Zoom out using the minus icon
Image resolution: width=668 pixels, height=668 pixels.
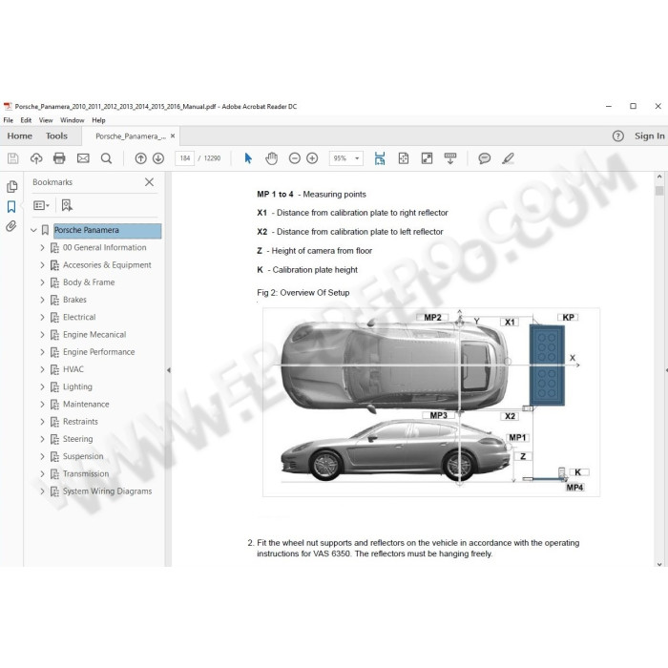tap(294, 158)
